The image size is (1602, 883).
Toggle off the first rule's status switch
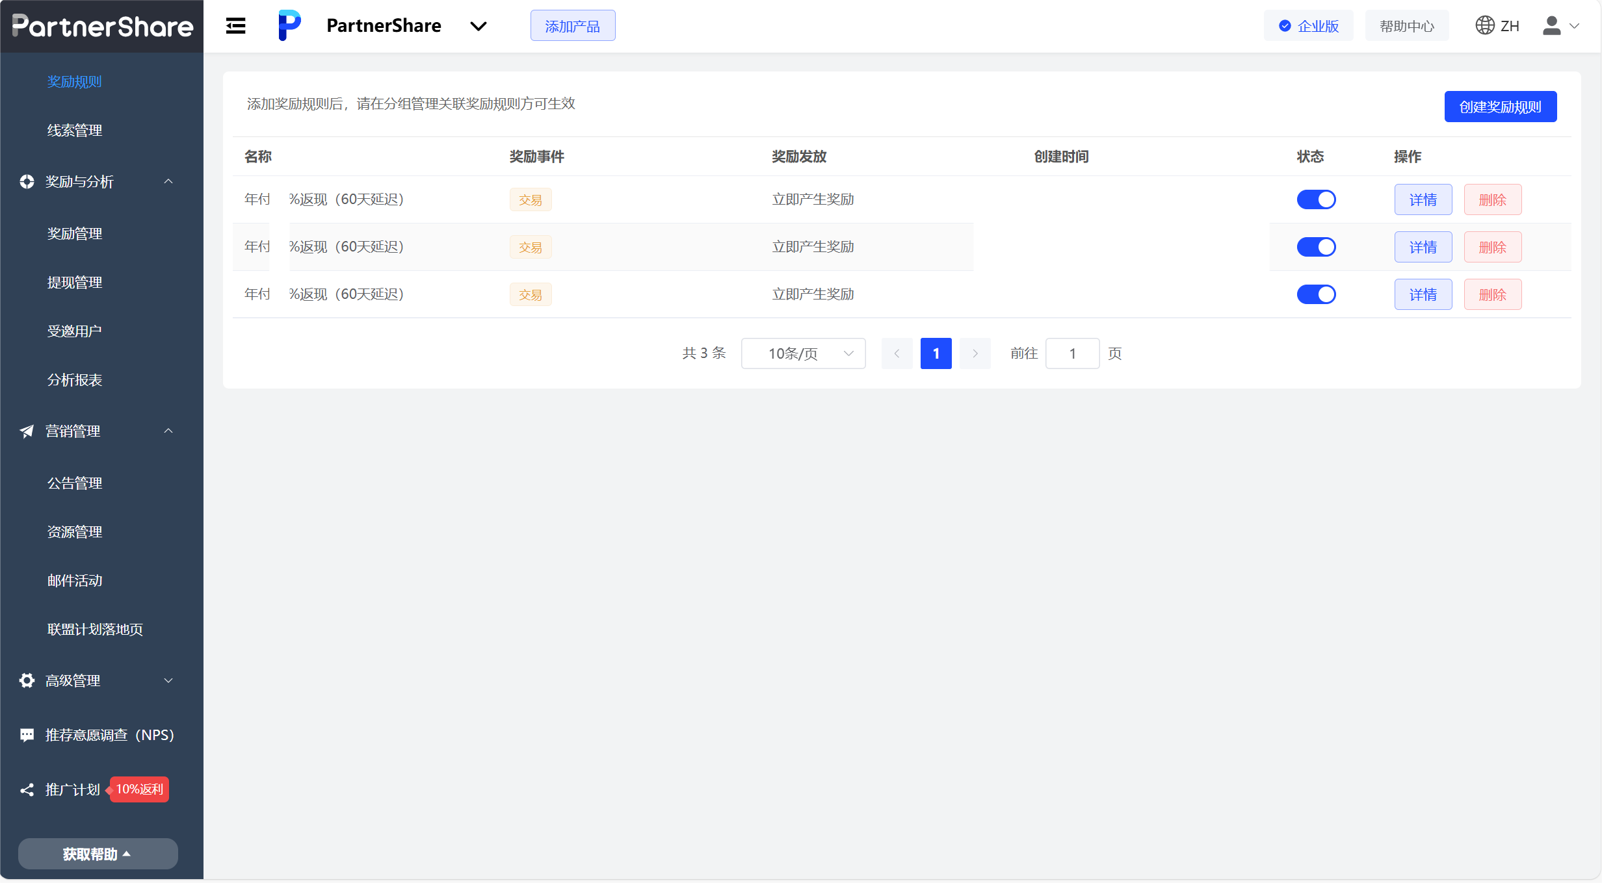click(x=1316, y=199)
